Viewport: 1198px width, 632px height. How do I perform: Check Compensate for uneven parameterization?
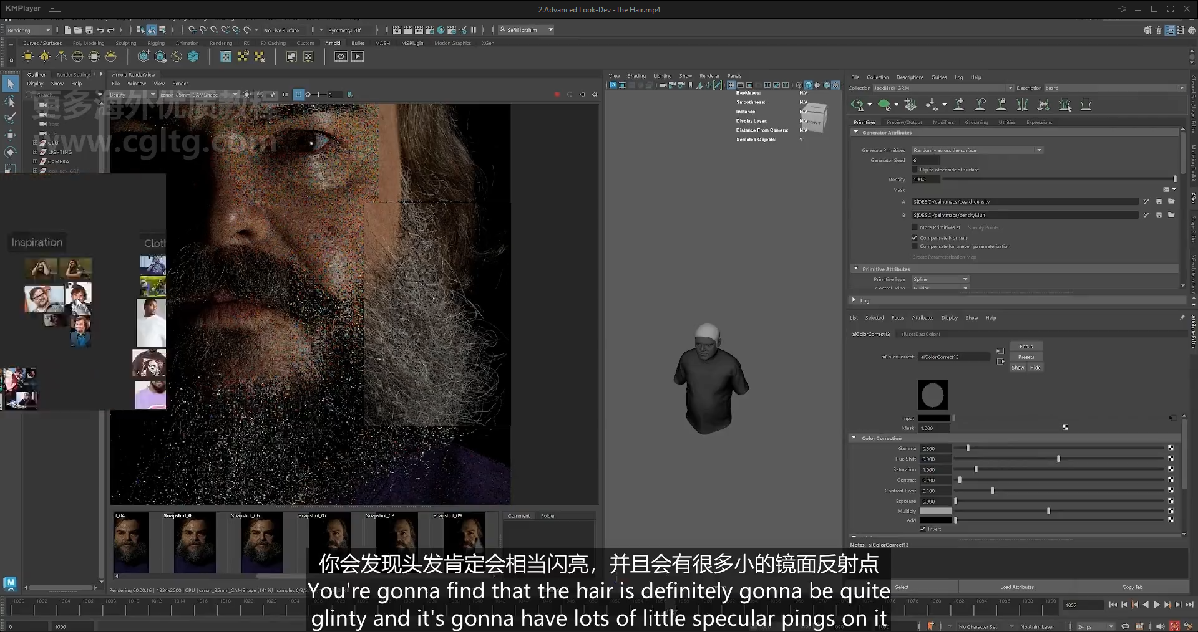(915, 247)
